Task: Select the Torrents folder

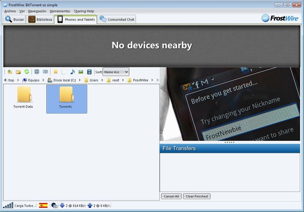Action: [x=67, y=99]
